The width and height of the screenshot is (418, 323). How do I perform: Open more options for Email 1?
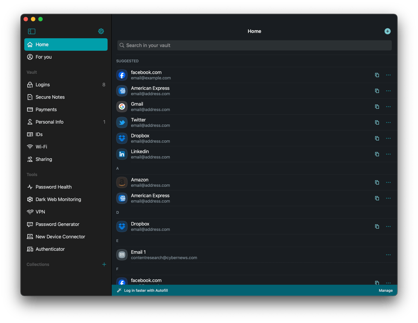388,255
